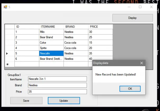
Task: Select the row header arrow for row 5
Action: pyautogui.click(x=10, y=53)
